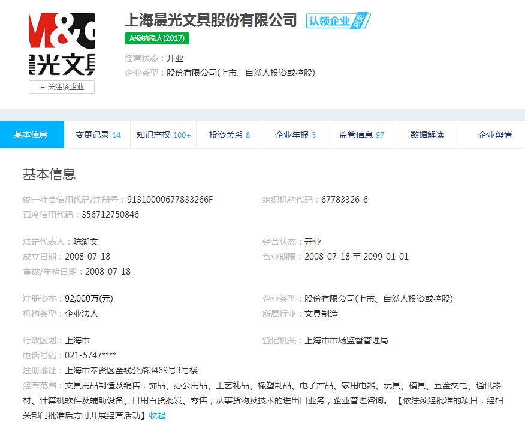The image size is (525, 443).
Task: Click administrative region value 上海市
Action: (77, 340)
